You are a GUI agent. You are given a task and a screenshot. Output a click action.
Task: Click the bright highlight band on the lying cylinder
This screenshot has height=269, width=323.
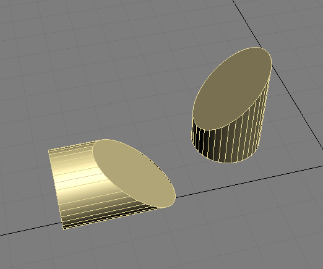pos(80,181)
